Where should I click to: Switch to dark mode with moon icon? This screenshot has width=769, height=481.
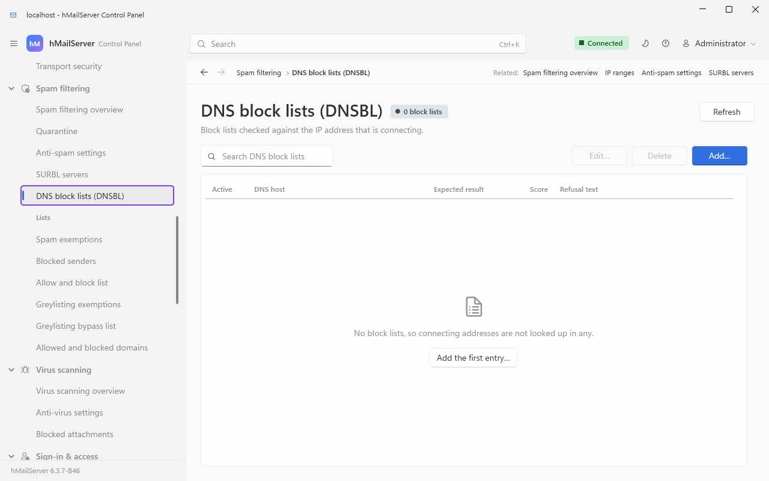[x=645, y=43]
